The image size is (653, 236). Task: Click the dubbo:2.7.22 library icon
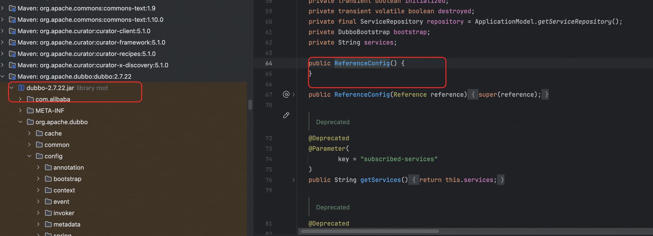point(12,77)
